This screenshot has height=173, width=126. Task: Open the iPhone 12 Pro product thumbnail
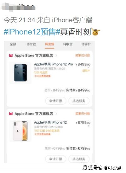pyautogui.click(x=20, y=73)
